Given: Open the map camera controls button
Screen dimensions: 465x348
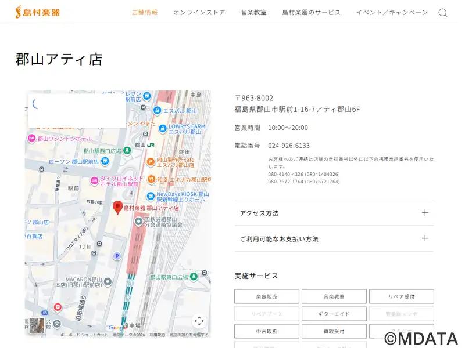Looking at the screenshot, I should pyautogui.click(x=199, y=321).
